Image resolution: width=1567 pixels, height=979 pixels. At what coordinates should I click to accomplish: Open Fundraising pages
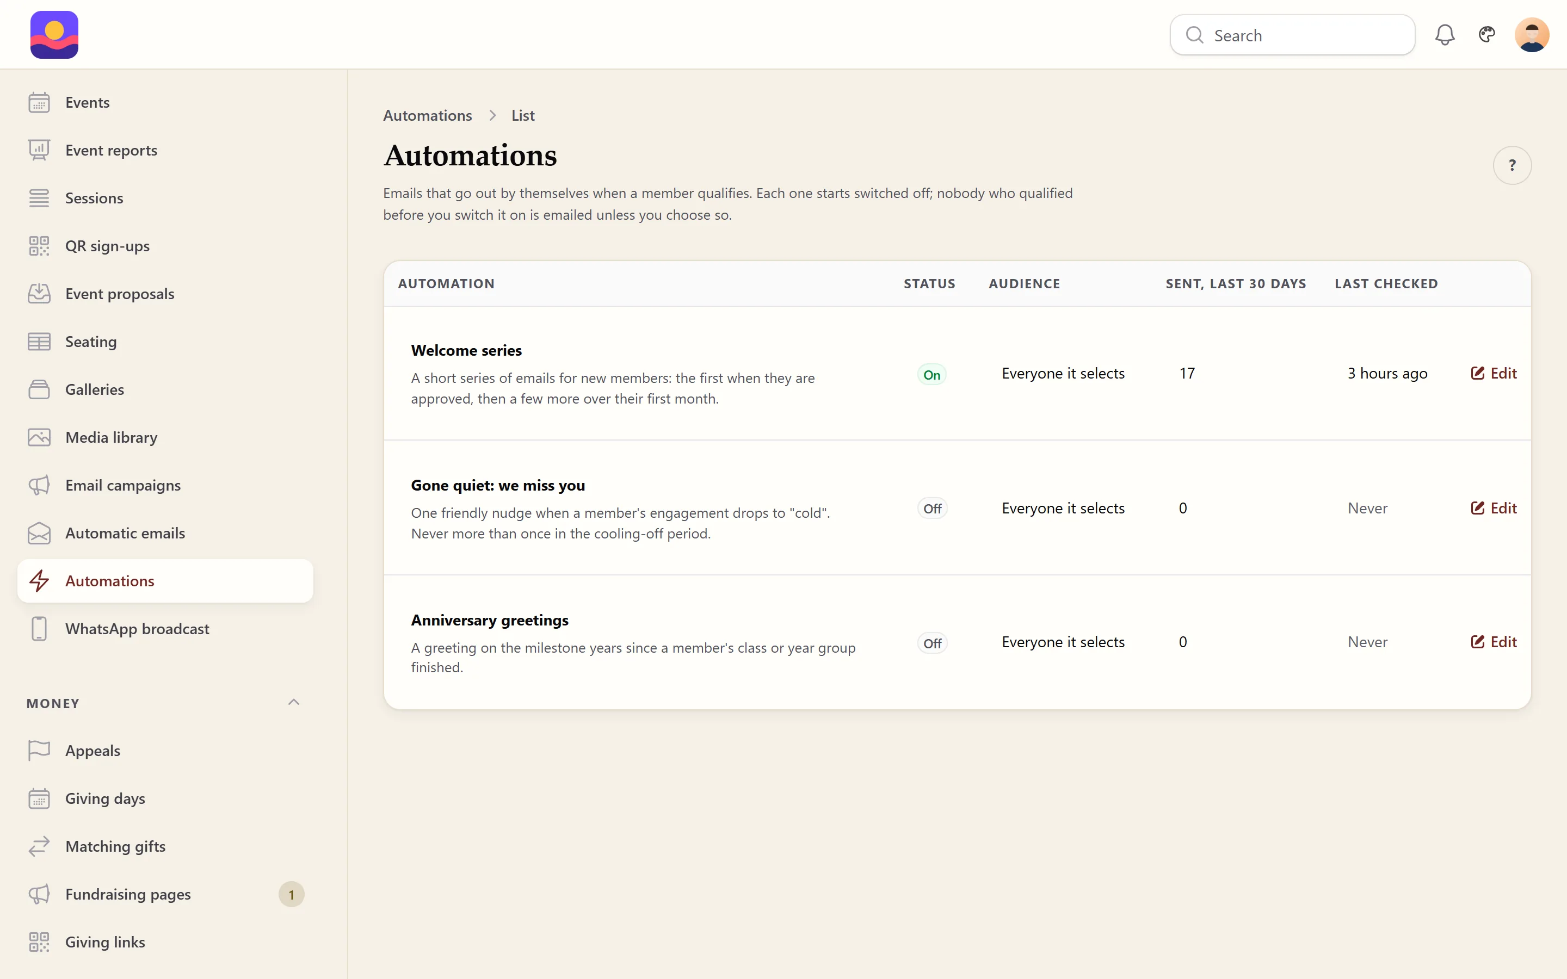165,894
